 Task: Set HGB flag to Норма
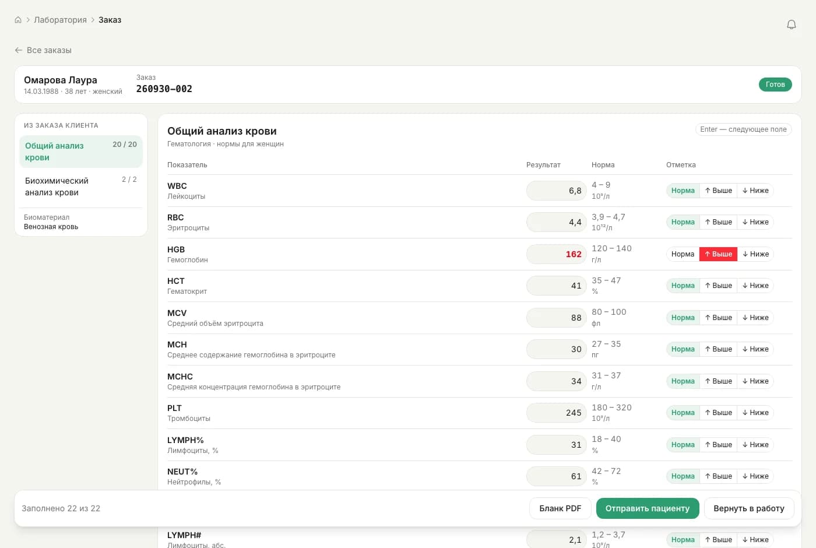(x=683, y=254)
